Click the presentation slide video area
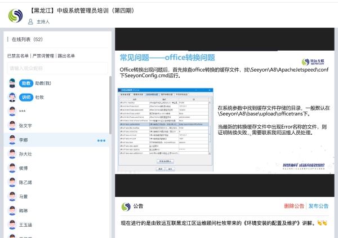Screen dimensions: 338x238 [x=225, y=112]
